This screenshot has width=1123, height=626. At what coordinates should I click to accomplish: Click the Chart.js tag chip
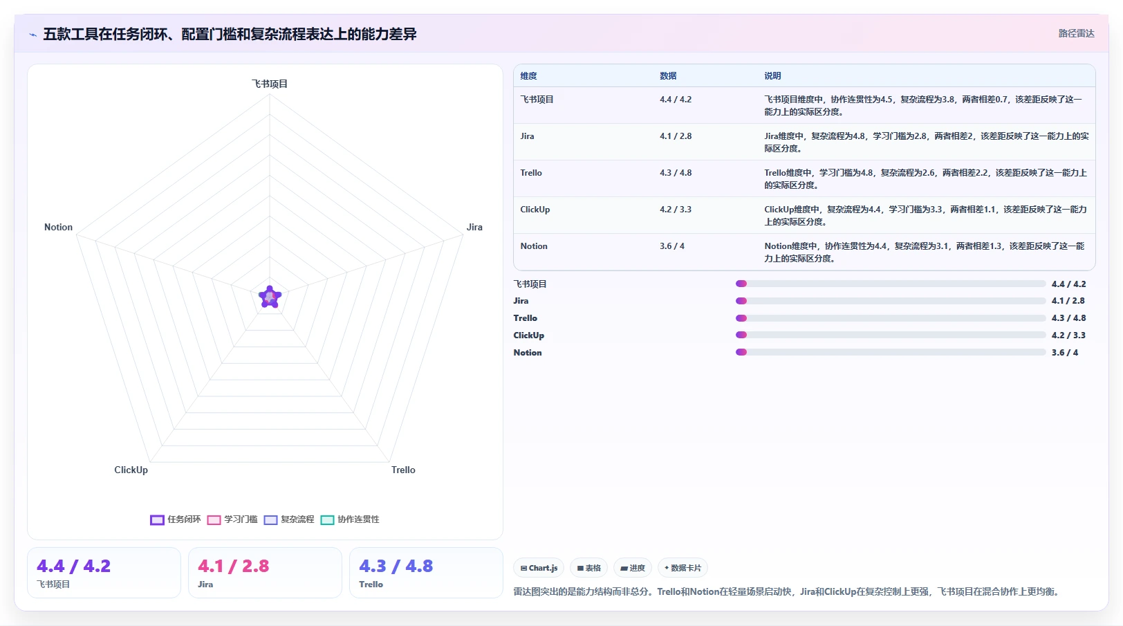(x=539, y=568)
